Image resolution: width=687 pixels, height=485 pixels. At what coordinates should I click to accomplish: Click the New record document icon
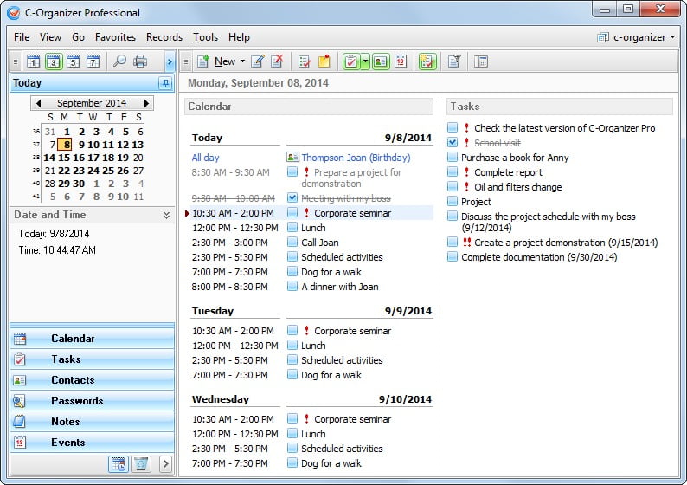pos(202,61)
